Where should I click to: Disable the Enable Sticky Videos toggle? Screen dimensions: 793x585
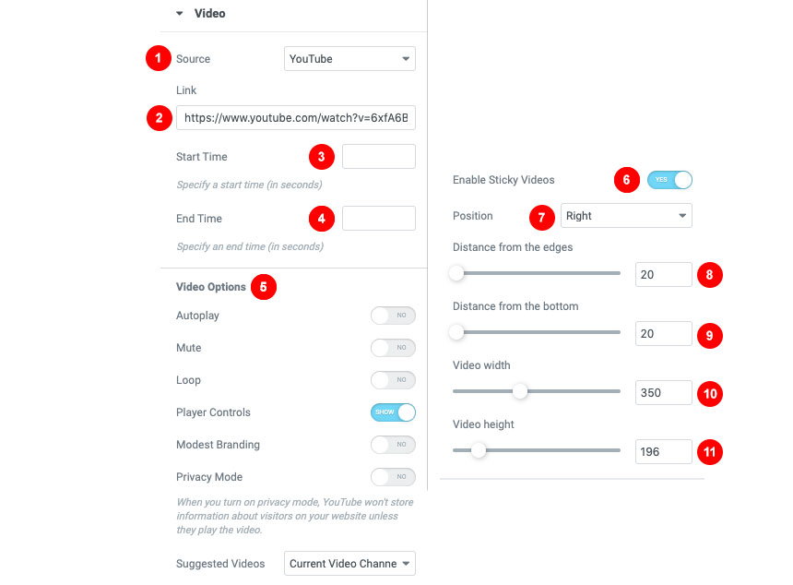[x=669, y=180]
